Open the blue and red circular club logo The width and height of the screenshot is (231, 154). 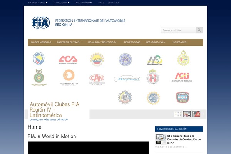[38, 59]
